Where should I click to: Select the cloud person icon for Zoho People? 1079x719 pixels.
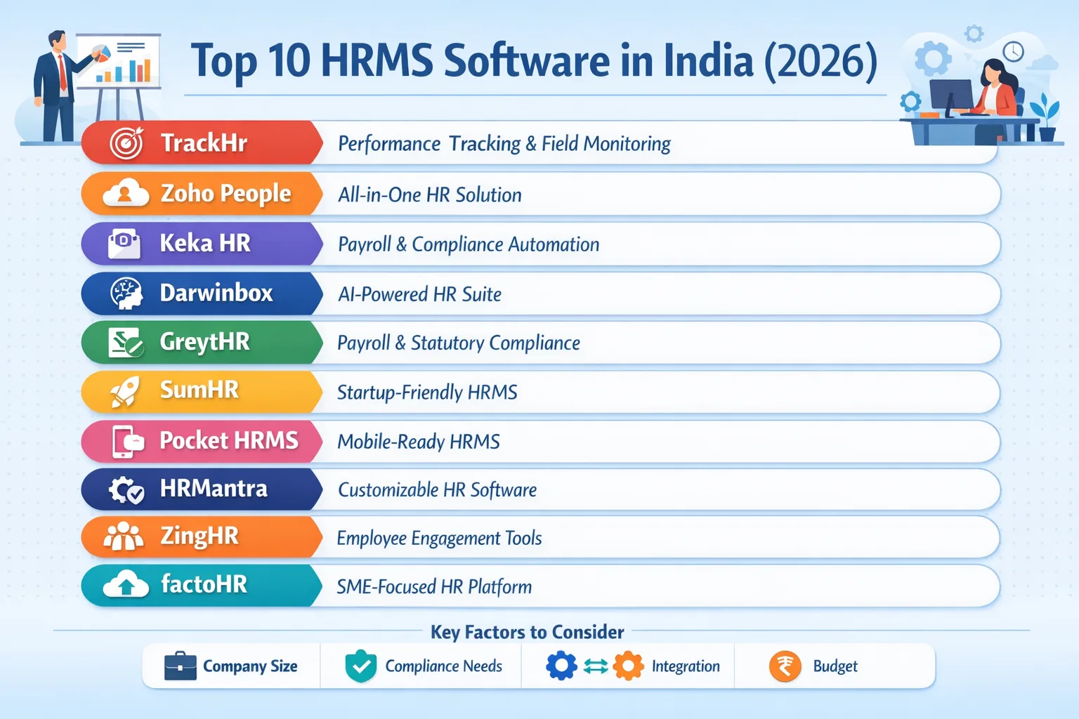(124, 194)
